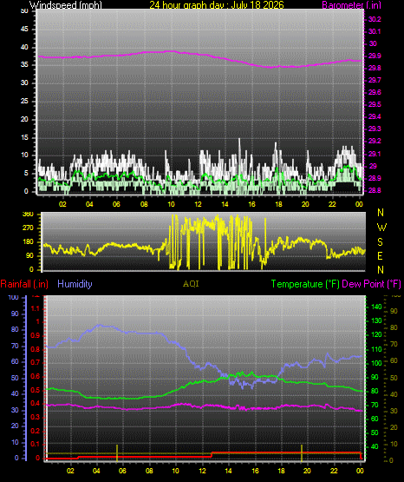Click red rainfall axis value "0.7"
The width and height of the screenshot is (404, 482).
tap(36, 362)
